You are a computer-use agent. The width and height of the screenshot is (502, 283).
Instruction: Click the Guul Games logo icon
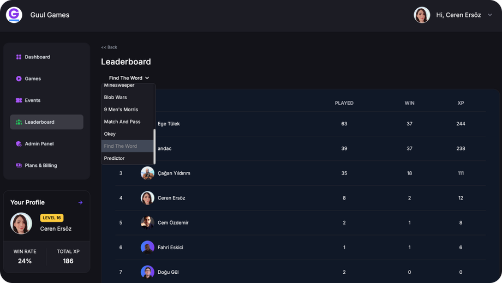[x=14, y=15]
